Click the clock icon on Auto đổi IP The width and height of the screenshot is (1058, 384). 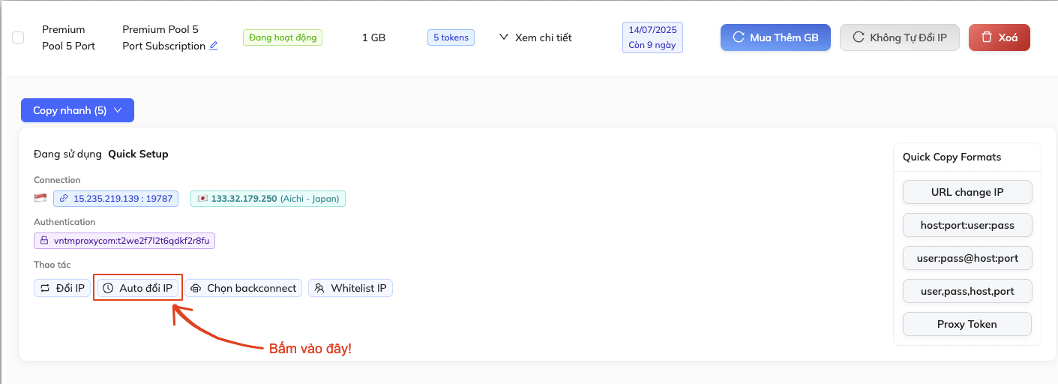(108, 288)
